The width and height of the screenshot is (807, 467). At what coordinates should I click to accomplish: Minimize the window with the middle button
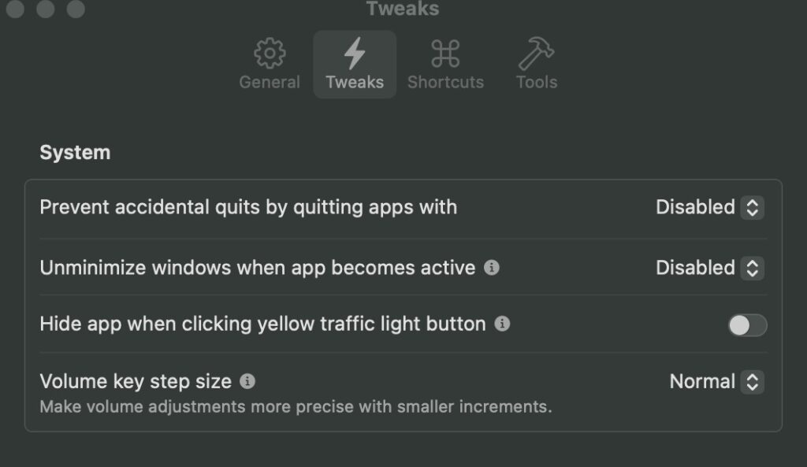coord(46,8)
